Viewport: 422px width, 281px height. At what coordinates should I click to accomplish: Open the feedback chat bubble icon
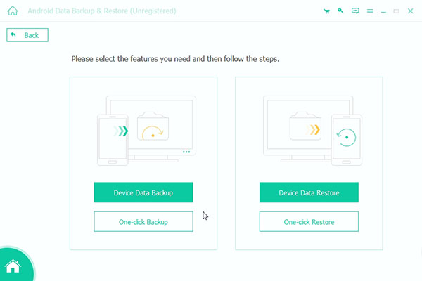point(355,11)
